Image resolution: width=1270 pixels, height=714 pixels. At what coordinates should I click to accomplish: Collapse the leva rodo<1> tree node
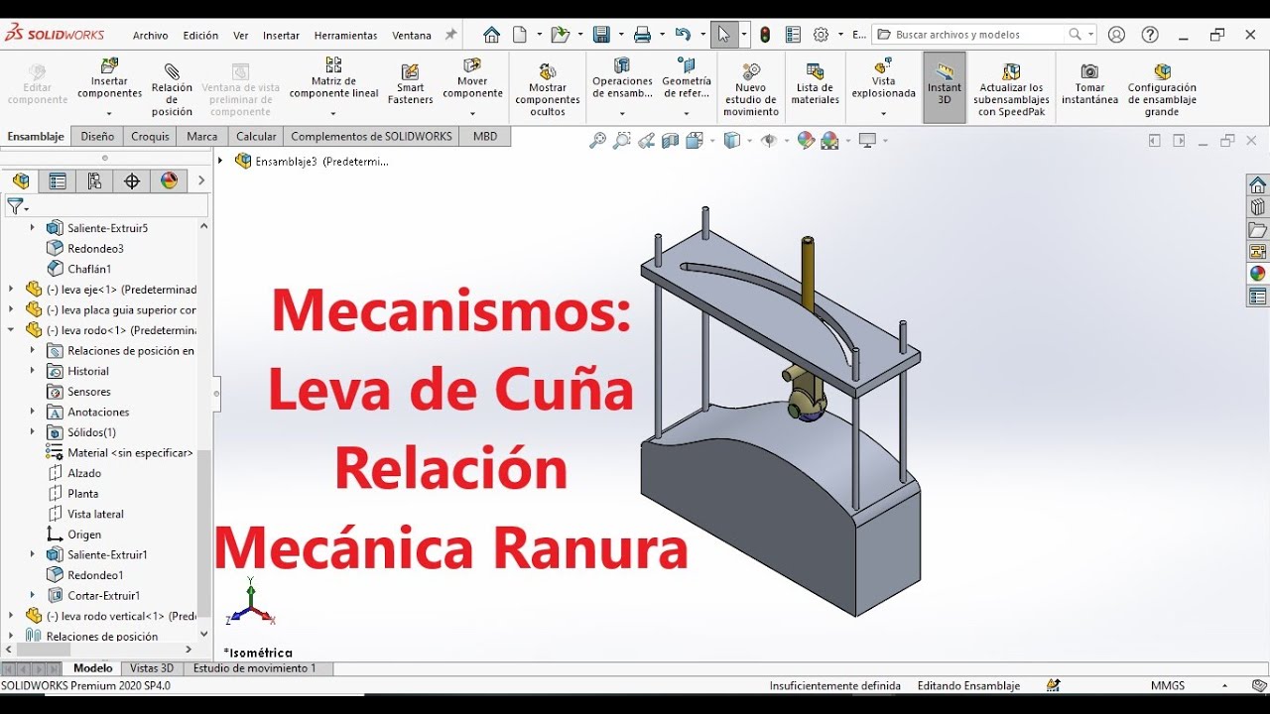click(x=11, y=330)
